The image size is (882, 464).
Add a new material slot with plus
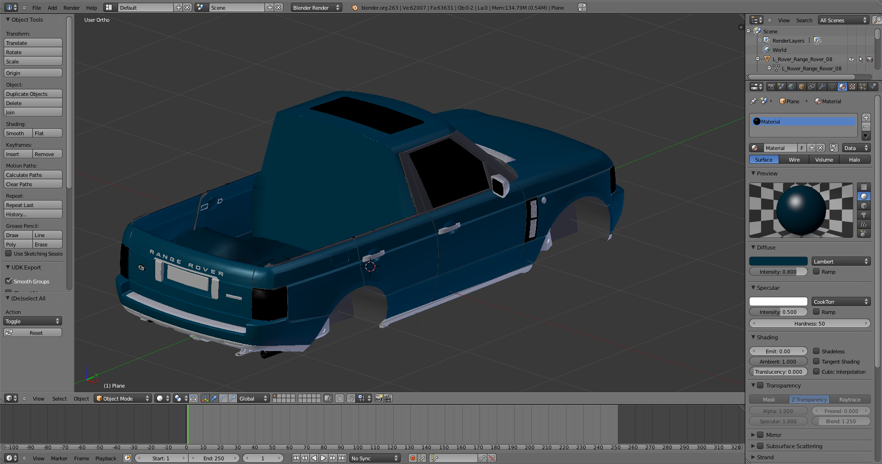866,118
